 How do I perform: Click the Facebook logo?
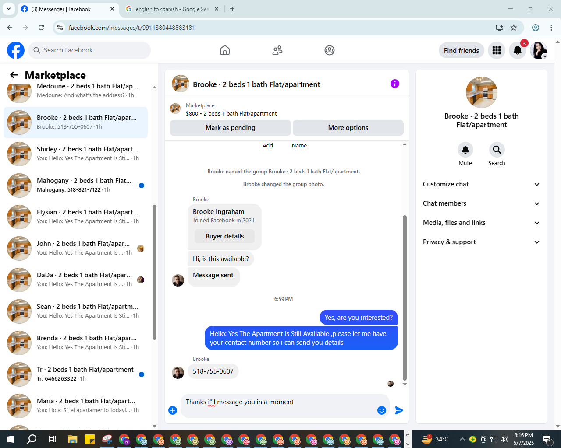tap(16, 50)
